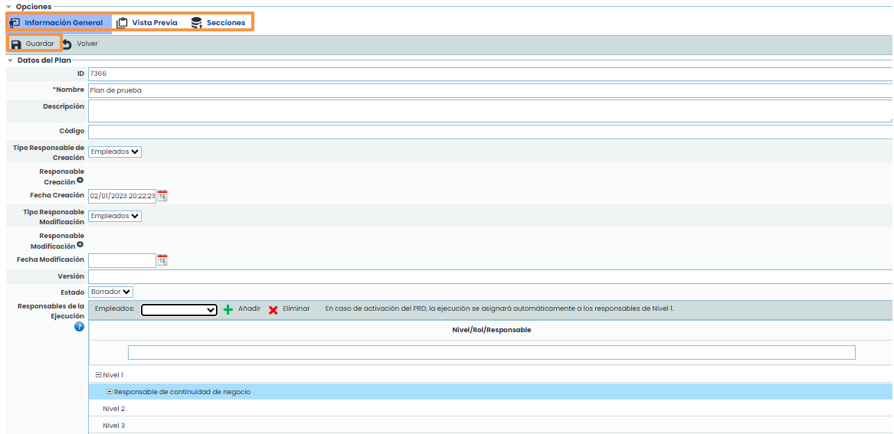Click the green Añadir plus icon
894x434 pixels.
228,309
